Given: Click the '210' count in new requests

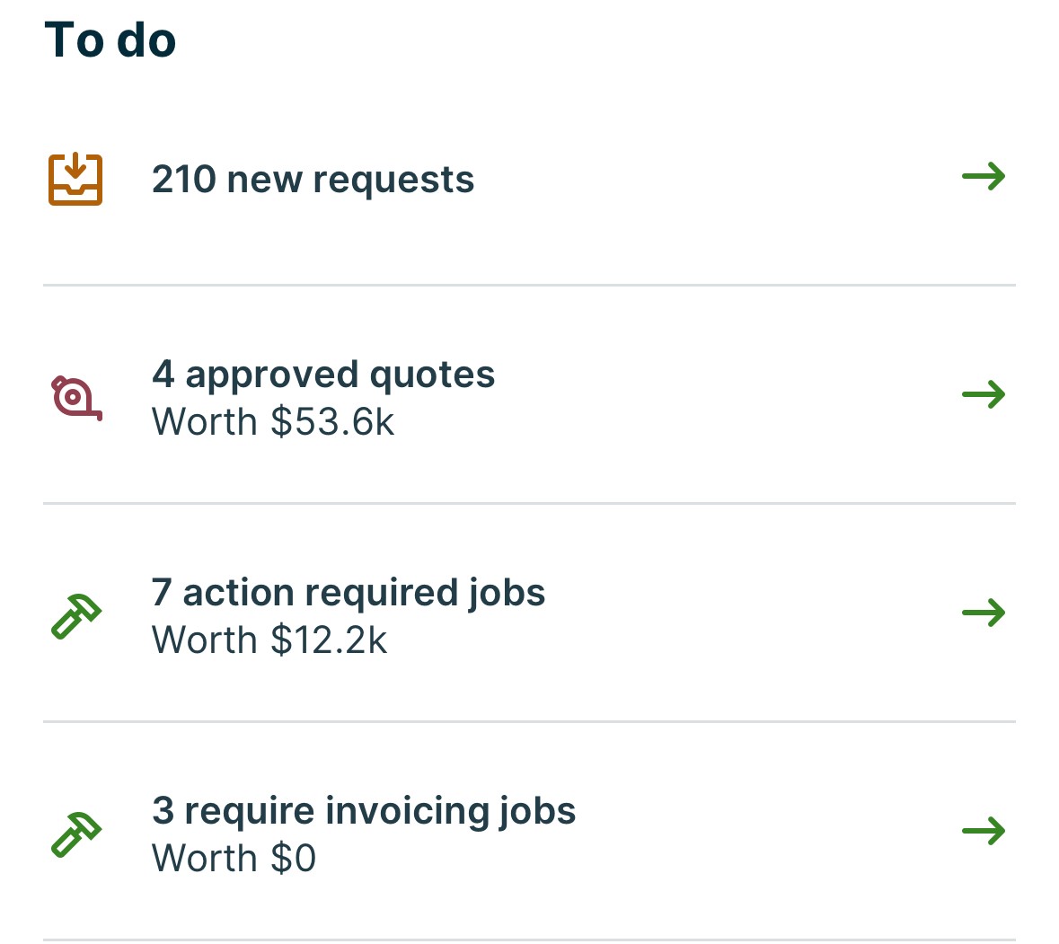Looking at the screenshot, I should click(183, 180).
